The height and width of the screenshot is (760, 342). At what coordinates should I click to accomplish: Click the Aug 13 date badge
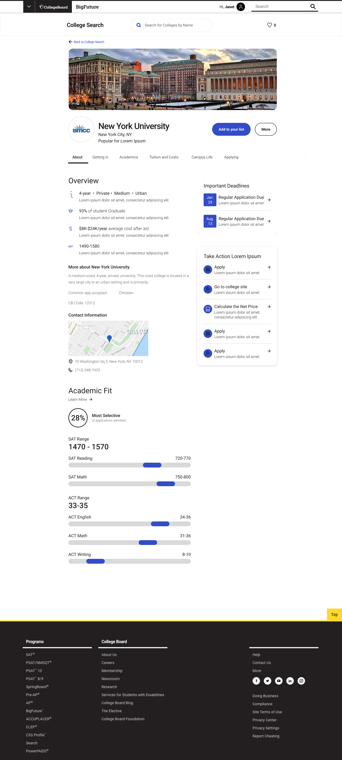tap(210, 221)
